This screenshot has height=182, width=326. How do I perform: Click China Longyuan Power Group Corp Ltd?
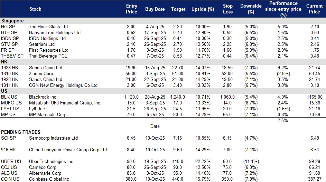click(68, 150)
